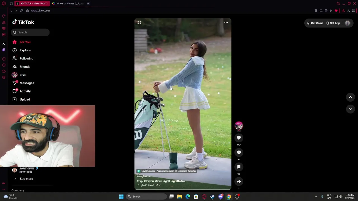Open the Activity notifications
Screen dimensions: 358x201
click(x=22, y=91)
